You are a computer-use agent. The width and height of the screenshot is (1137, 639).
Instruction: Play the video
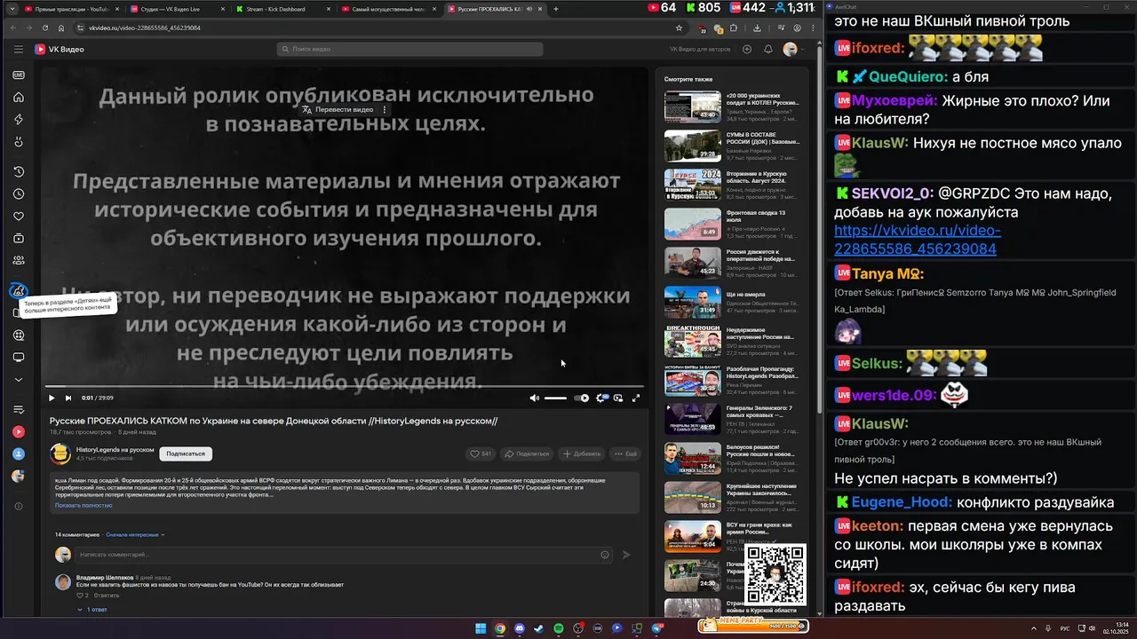52,398
